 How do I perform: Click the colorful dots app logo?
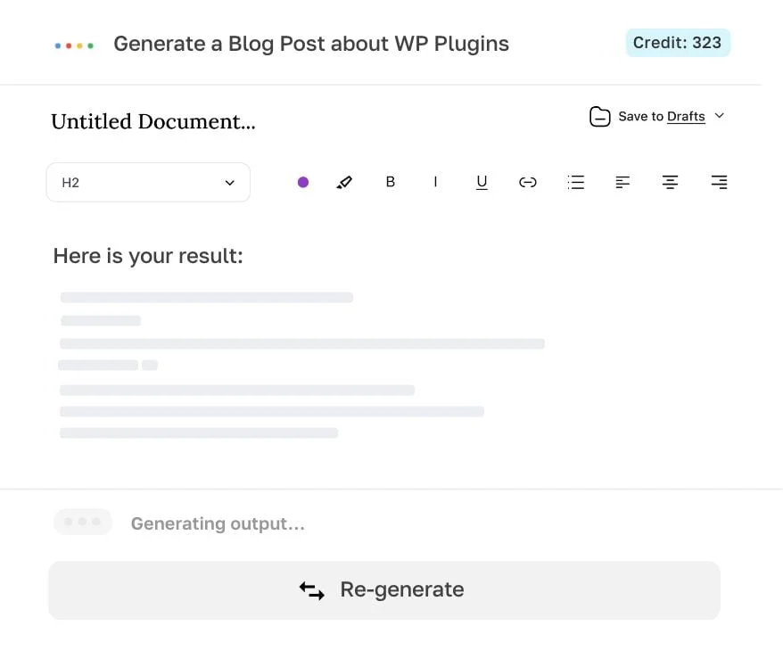pos(74,43)
